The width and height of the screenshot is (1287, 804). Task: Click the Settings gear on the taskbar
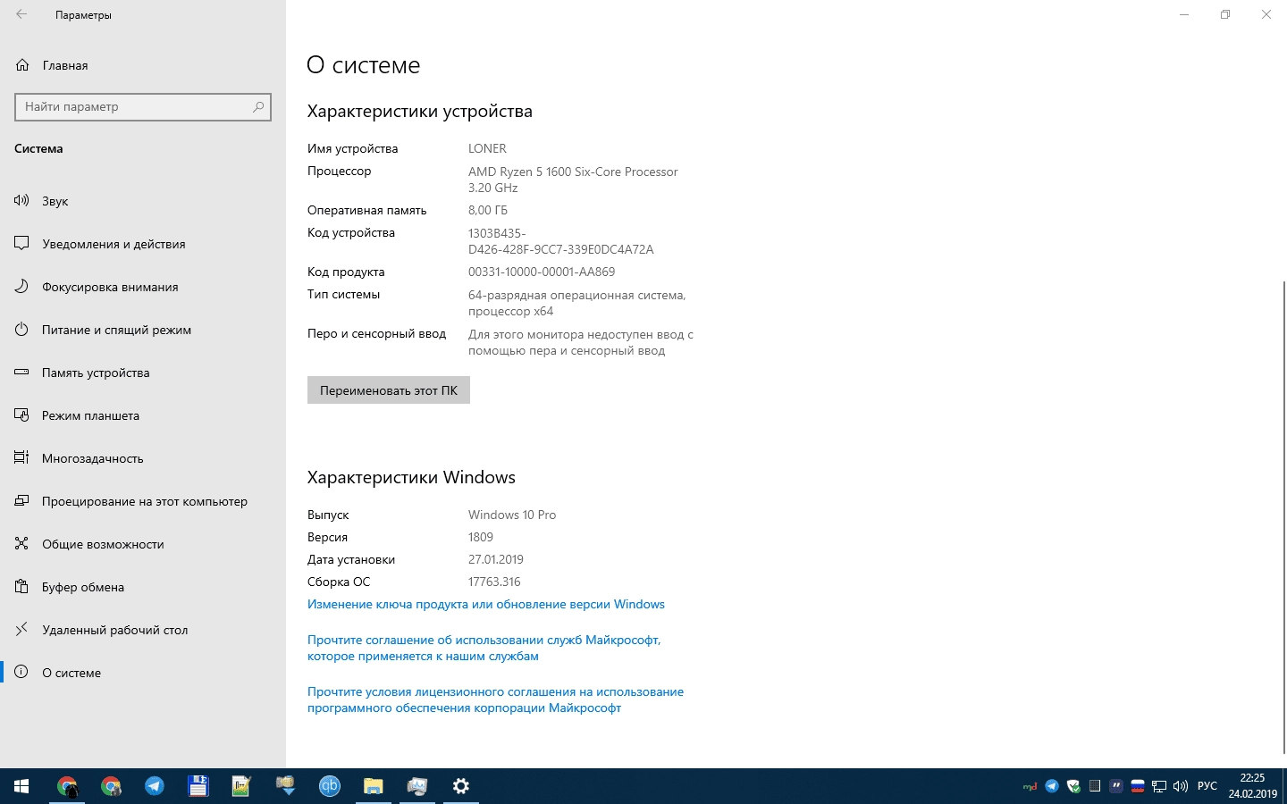click(461, 786)
